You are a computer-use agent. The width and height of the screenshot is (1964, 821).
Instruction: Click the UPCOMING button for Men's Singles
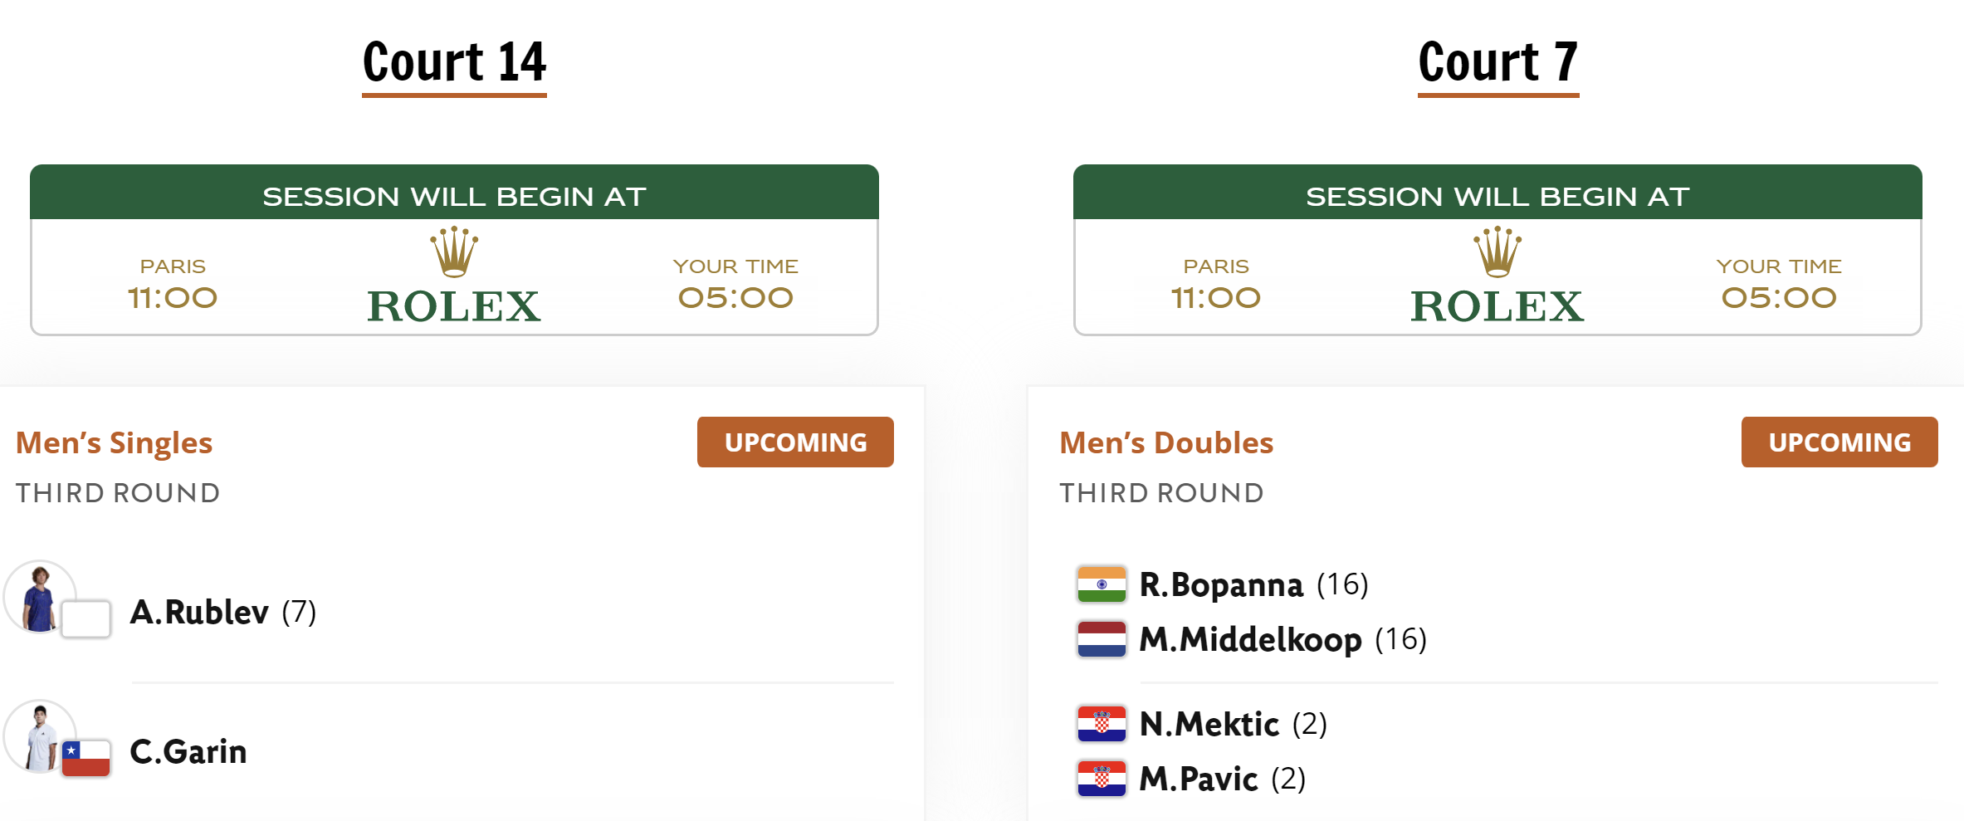[x=795, y=442]
